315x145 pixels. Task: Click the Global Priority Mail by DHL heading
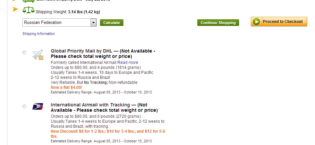[103, 54]
